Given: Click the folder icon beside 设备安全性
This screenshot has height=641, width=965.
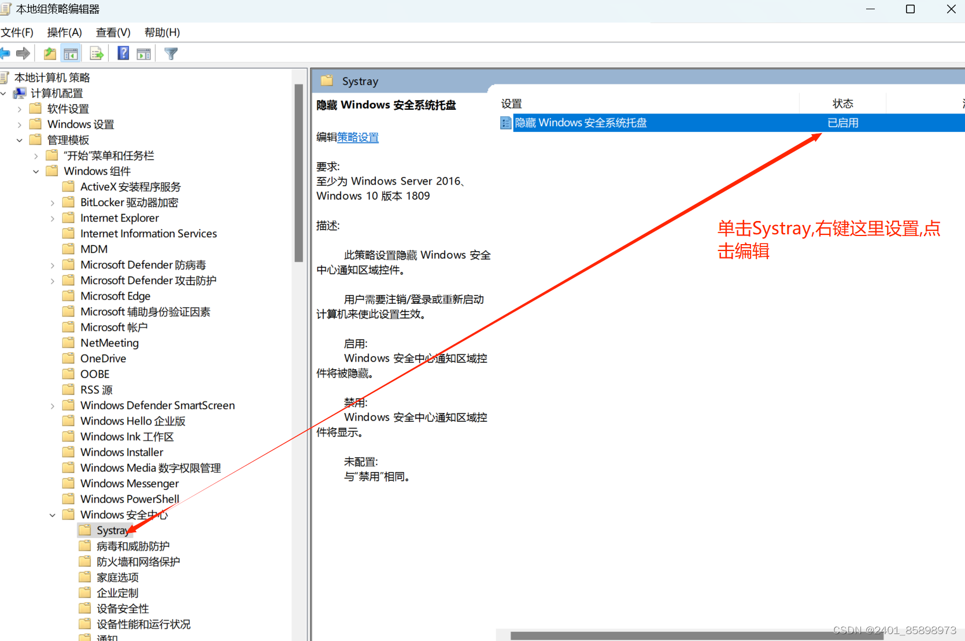Looking at the screenshot, I should click(85, 608).
